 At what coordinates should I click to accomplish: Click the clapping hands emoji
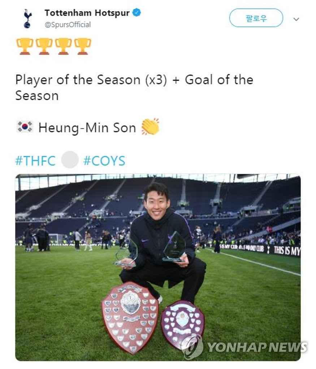click(150, 127)
